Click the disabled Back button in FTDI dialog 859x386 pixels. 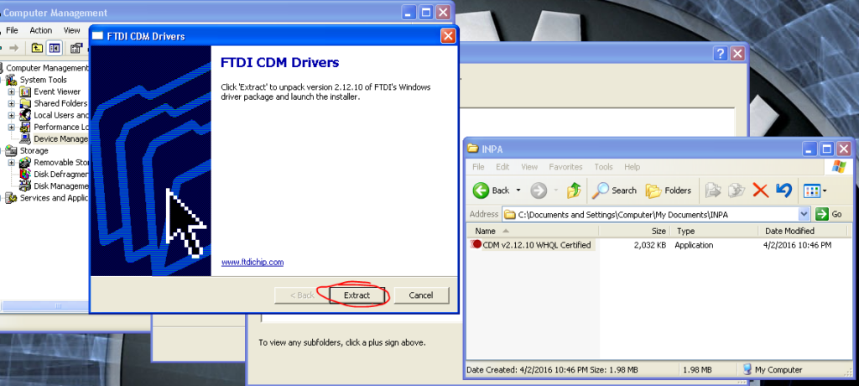(x=302, y=295)
